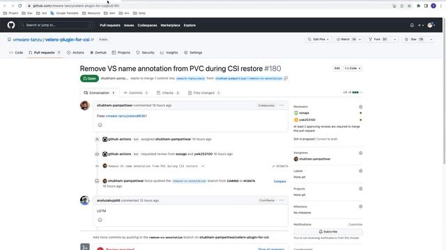Image resolution: width=446 pixels, height=250 pixels.
Task: Select the Code repository tab
Action: 16,53
